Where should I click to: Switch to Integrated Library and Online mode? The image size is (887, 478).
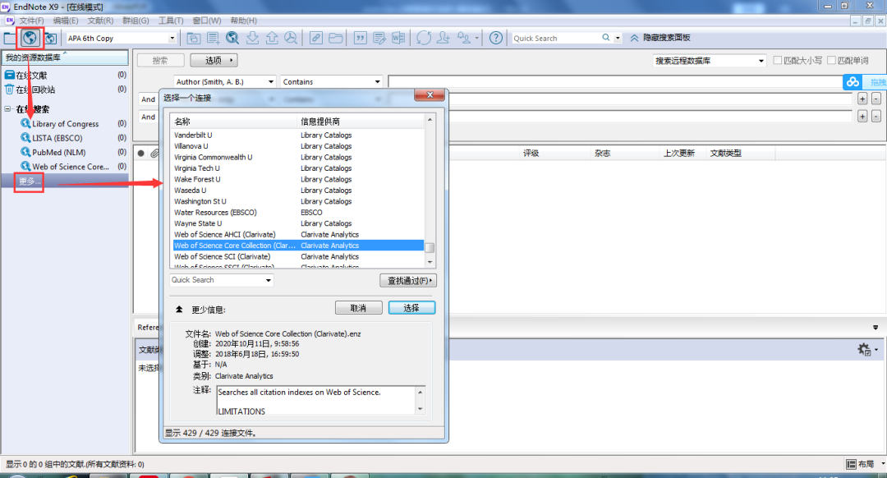(x=50, y=39)
